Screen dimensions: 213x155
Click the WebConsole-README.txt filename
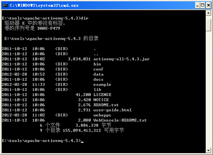click(120, 120)
